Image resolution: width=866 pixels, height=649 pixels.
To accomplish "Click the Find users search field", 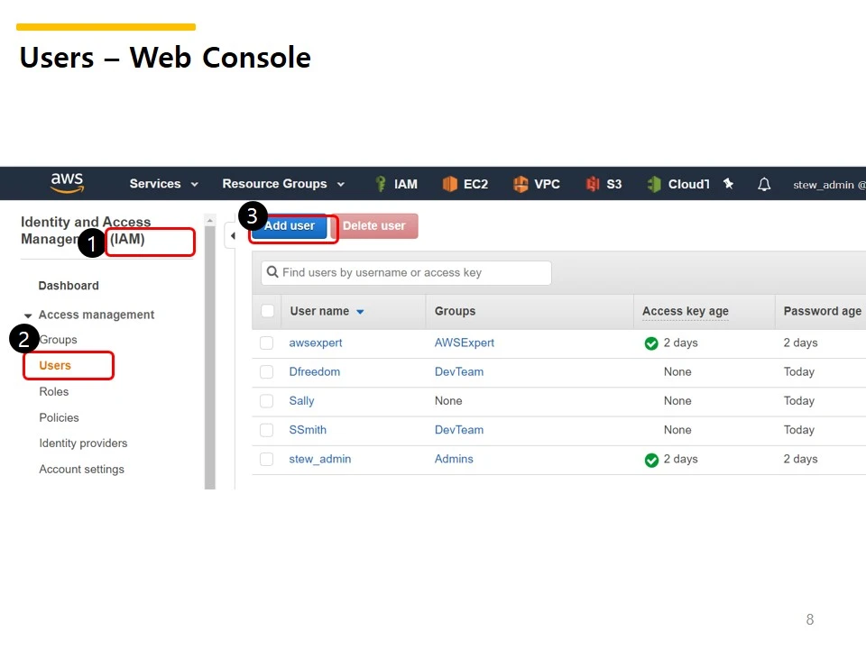I will [x=406, y=272].
